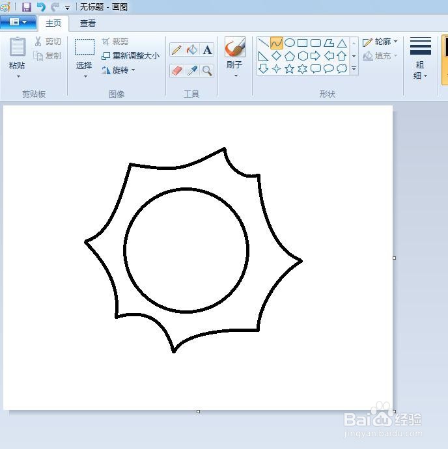Expand the full shapes gallery
448x449 pixels.
[354, 69]
